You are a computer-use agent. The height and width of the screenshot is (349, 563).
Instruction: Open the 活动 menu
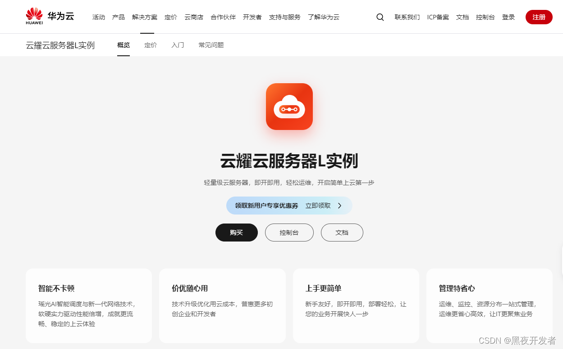click(x=99, y=17)
